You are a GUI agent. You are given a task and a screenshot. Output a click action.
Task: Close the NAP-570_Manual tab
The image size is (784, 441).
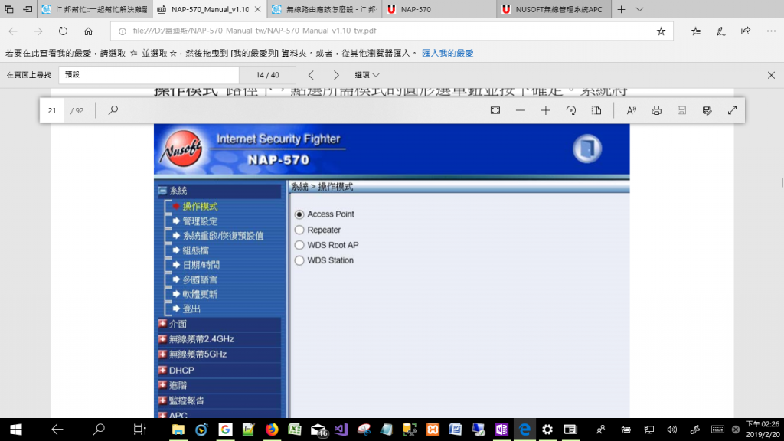[257, 9]
